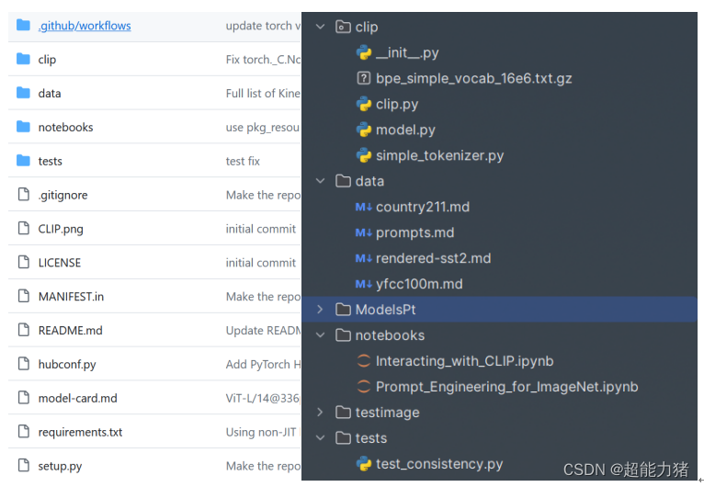Click folder icon beside data in GitHub

(23, 93)
